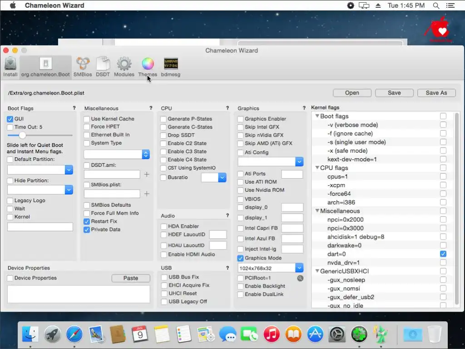This screenshot has width=465, height=349.
Task: Open the 1024x768x32 resolution dropdown
Action: point(299,268)
